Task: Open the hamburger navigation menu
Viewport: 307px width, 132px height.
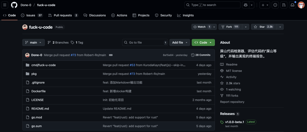Action: [x=5, y=5]
